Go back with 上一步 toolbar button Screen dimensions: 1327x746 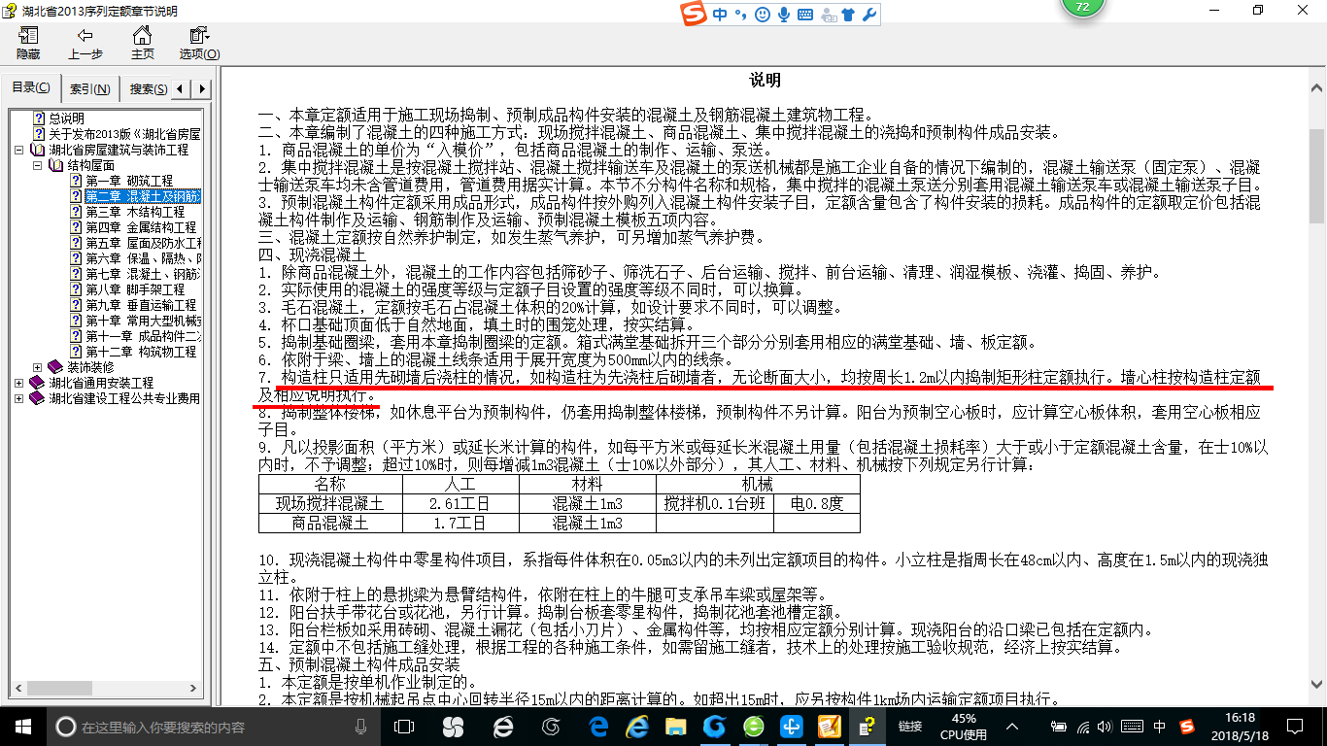[85, 43]
